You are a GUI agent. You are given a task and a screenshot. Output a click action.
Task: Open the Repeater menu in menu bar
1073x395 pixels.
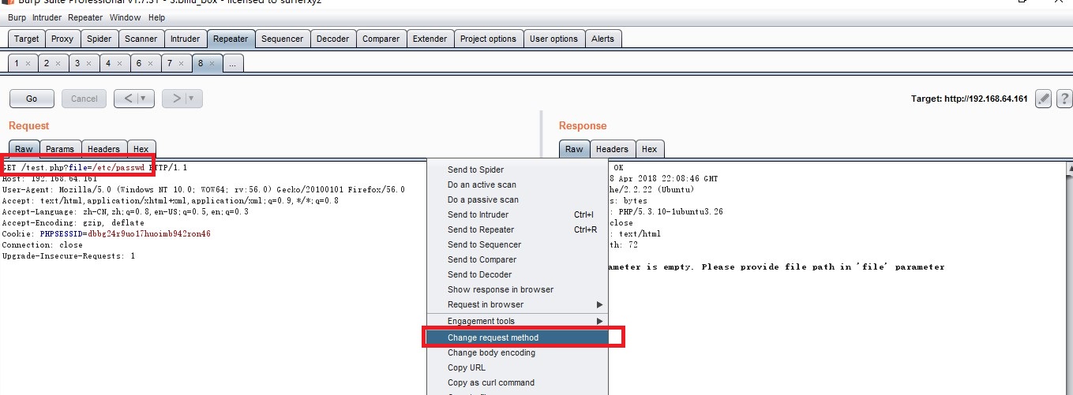(84, 17)
